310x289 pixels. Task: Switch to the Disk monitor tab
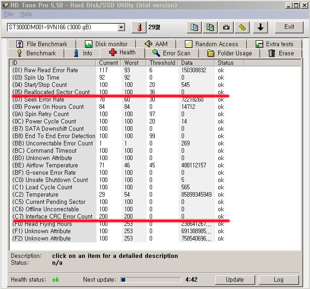106,44
